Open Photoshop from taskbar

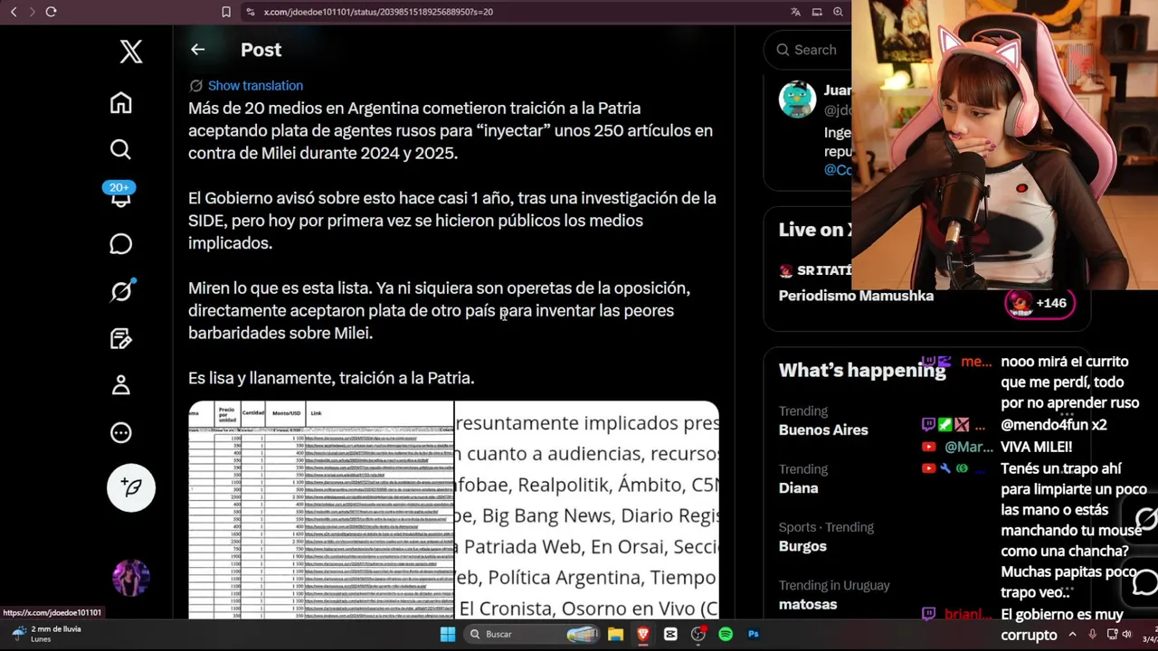(753, 634)
